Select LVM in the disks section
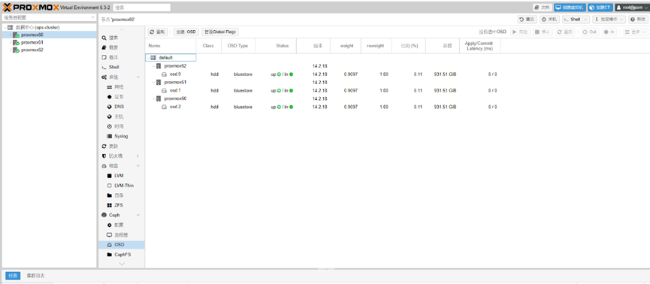The height and width of the screenshot is (284, 650). (119, 175)
